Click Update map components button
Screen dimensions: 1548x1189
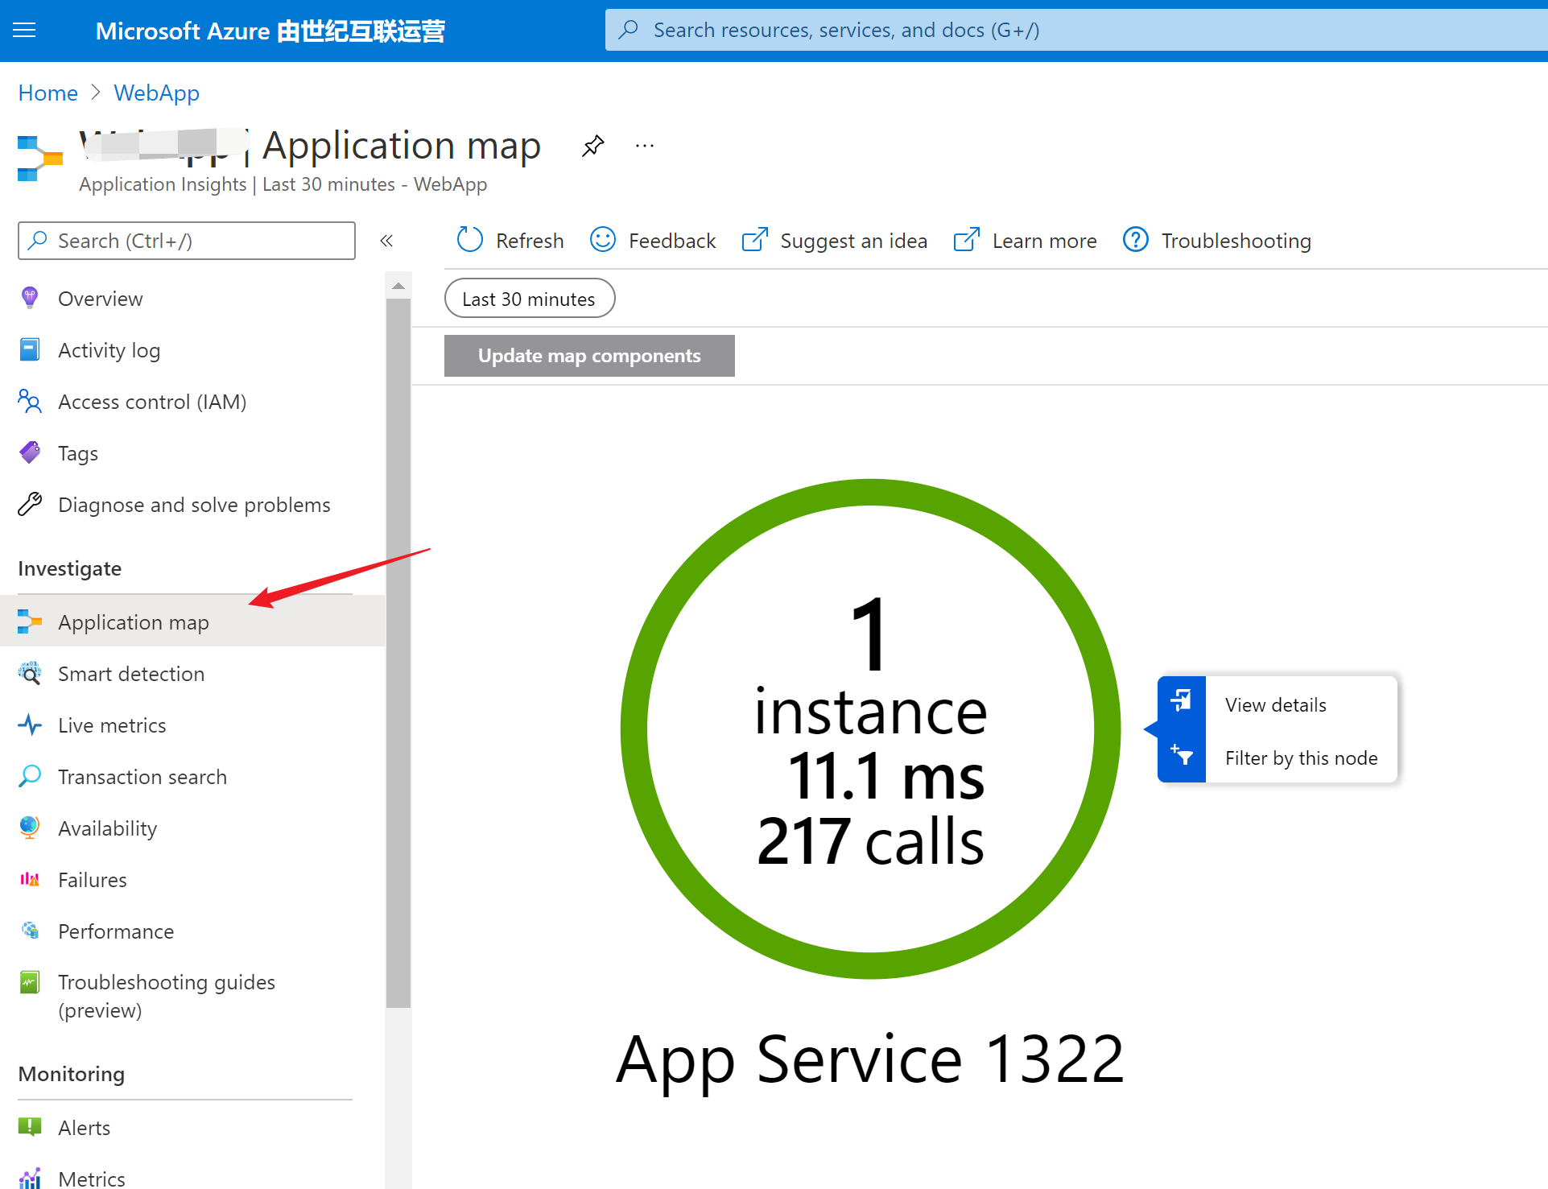[589, 356]
